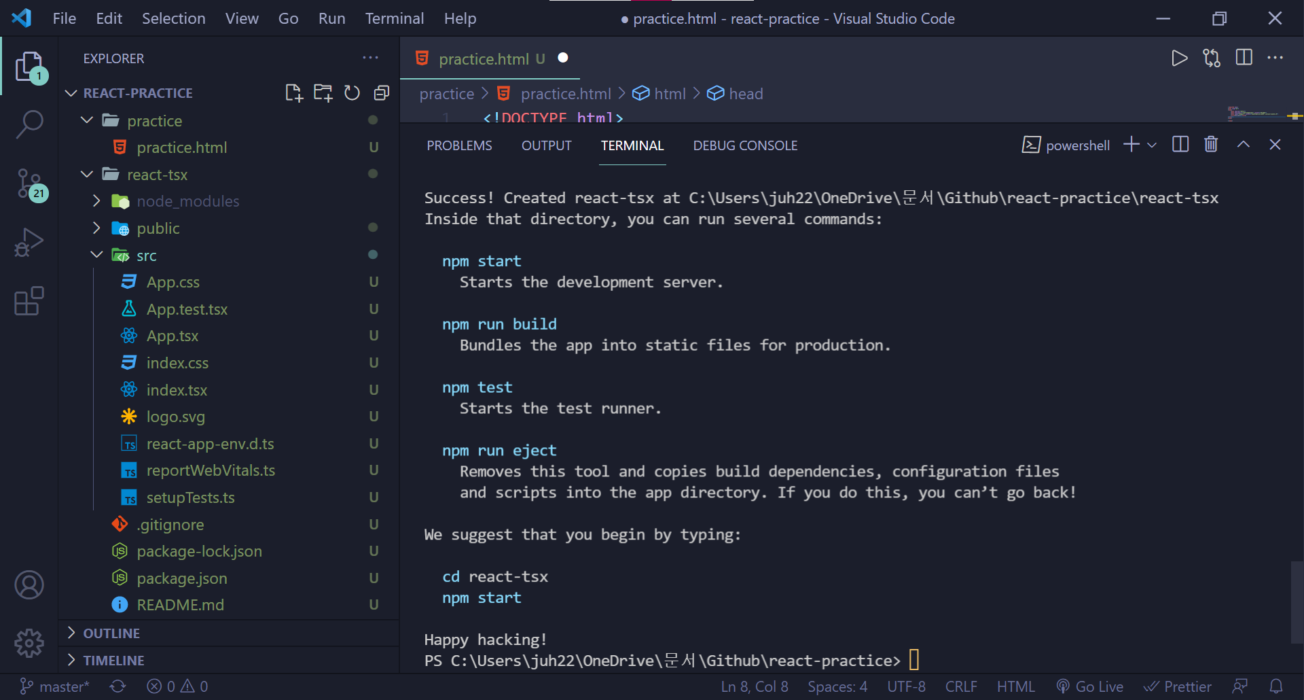The width and height of the screenshot is (1304, 700).
Task: Click the feedback icon in status bar
Action: pyautogui.click(x=1240, y=686)
